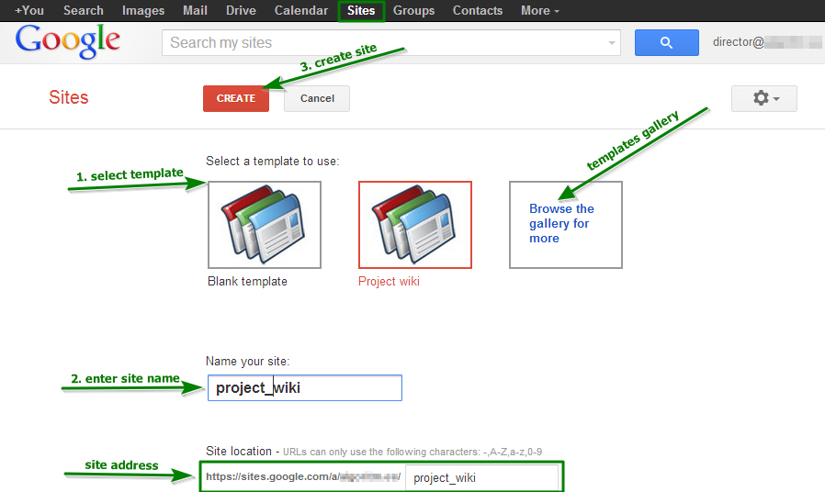Open Browse the gallery for more
The height and width of the screenshot is (492, 825).
coord(566,225)
